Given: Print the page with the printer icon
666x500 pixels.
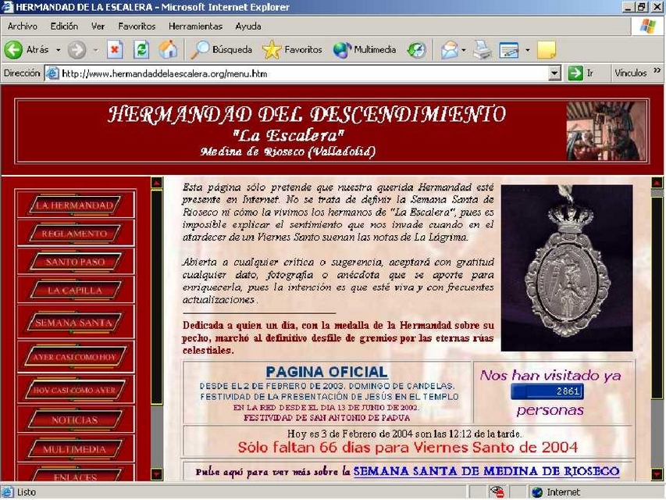Looking at the screenshot, I should (482, 50).
